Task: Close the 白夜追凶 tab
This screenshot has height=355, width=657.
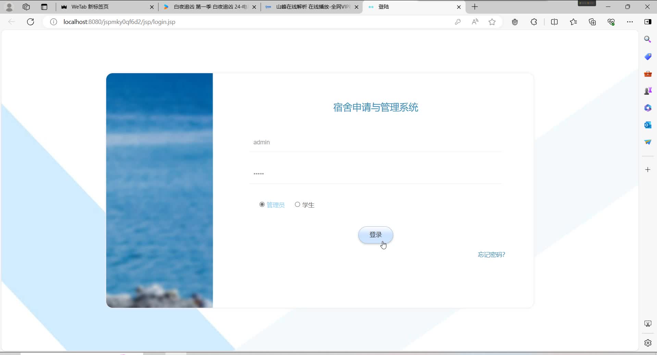Action: pyautogui.click(x=254, y=7)
